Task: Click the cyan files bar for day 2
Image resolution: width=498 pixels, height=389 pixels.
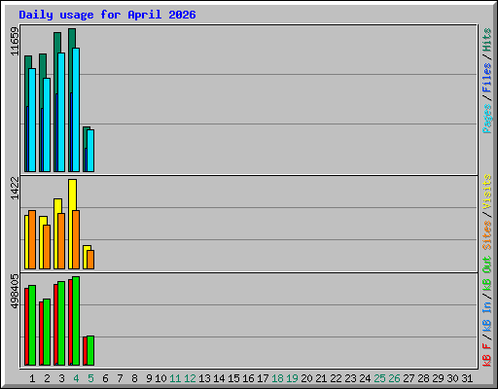Action: tap(47, 124)
